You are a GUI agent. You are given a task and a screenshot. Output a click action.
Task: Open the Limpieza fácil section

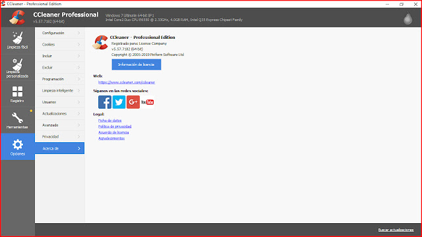pyautogui.click(x=18, y=41)
